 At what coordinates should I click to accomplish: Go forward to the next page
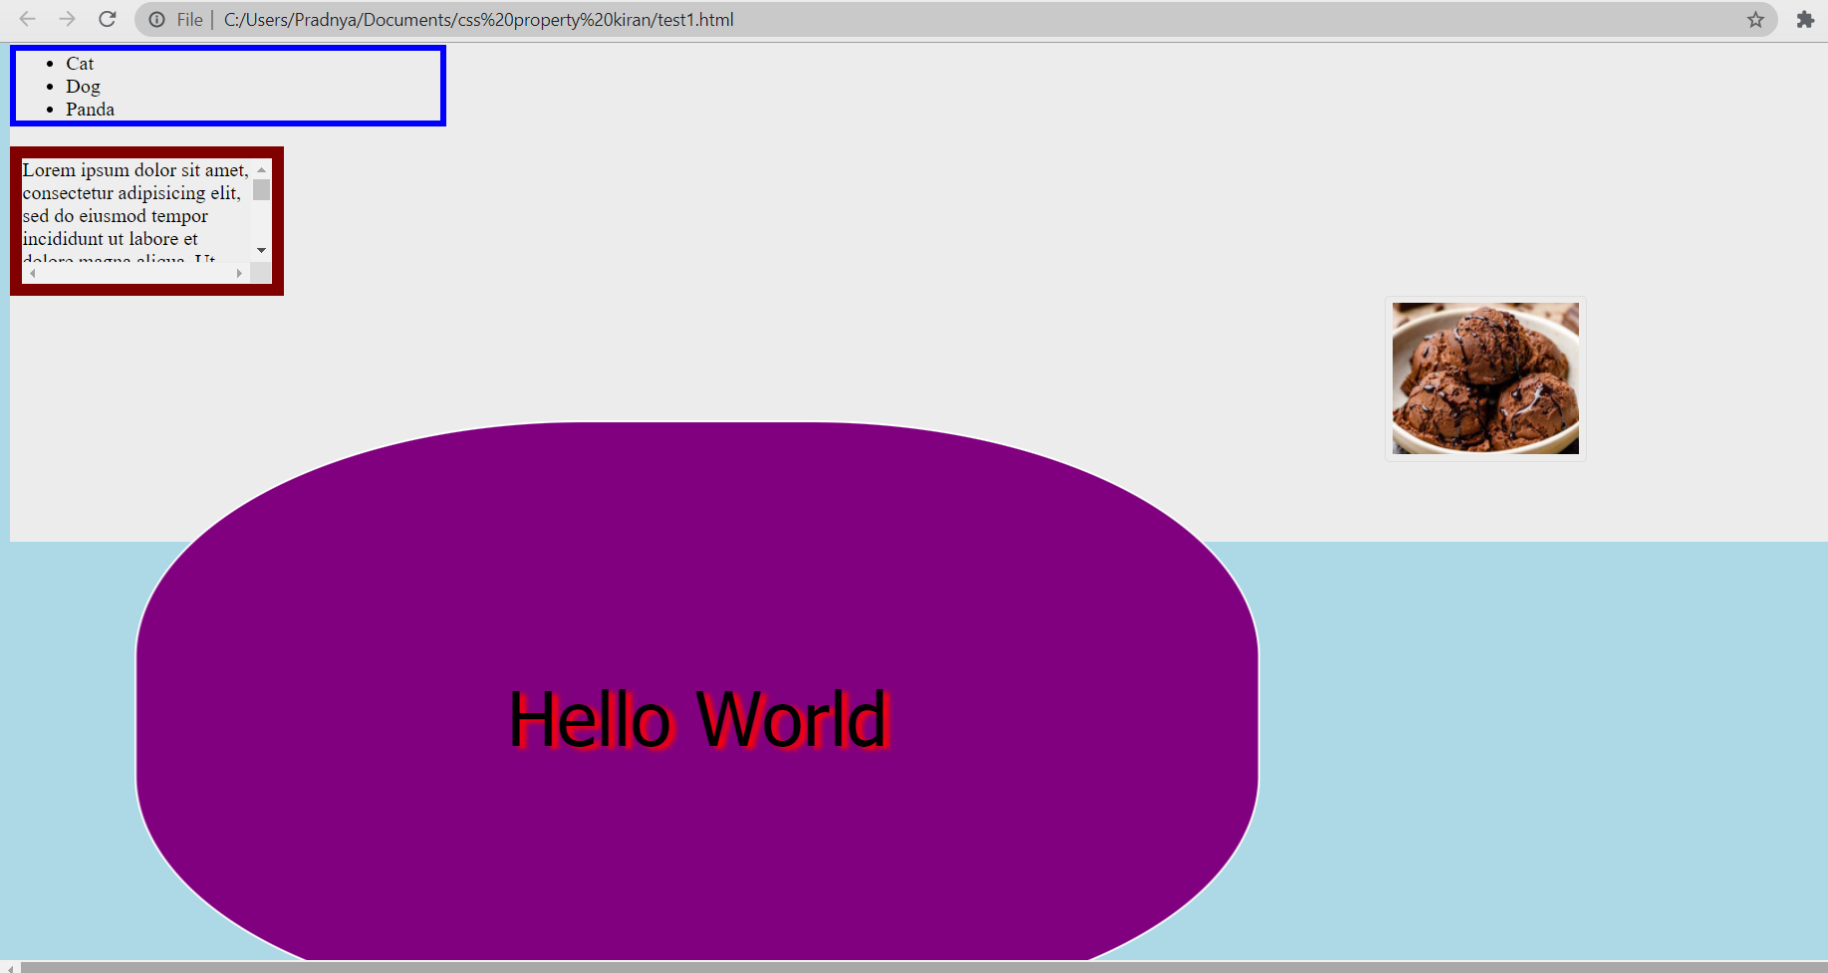tap(67, 19)
